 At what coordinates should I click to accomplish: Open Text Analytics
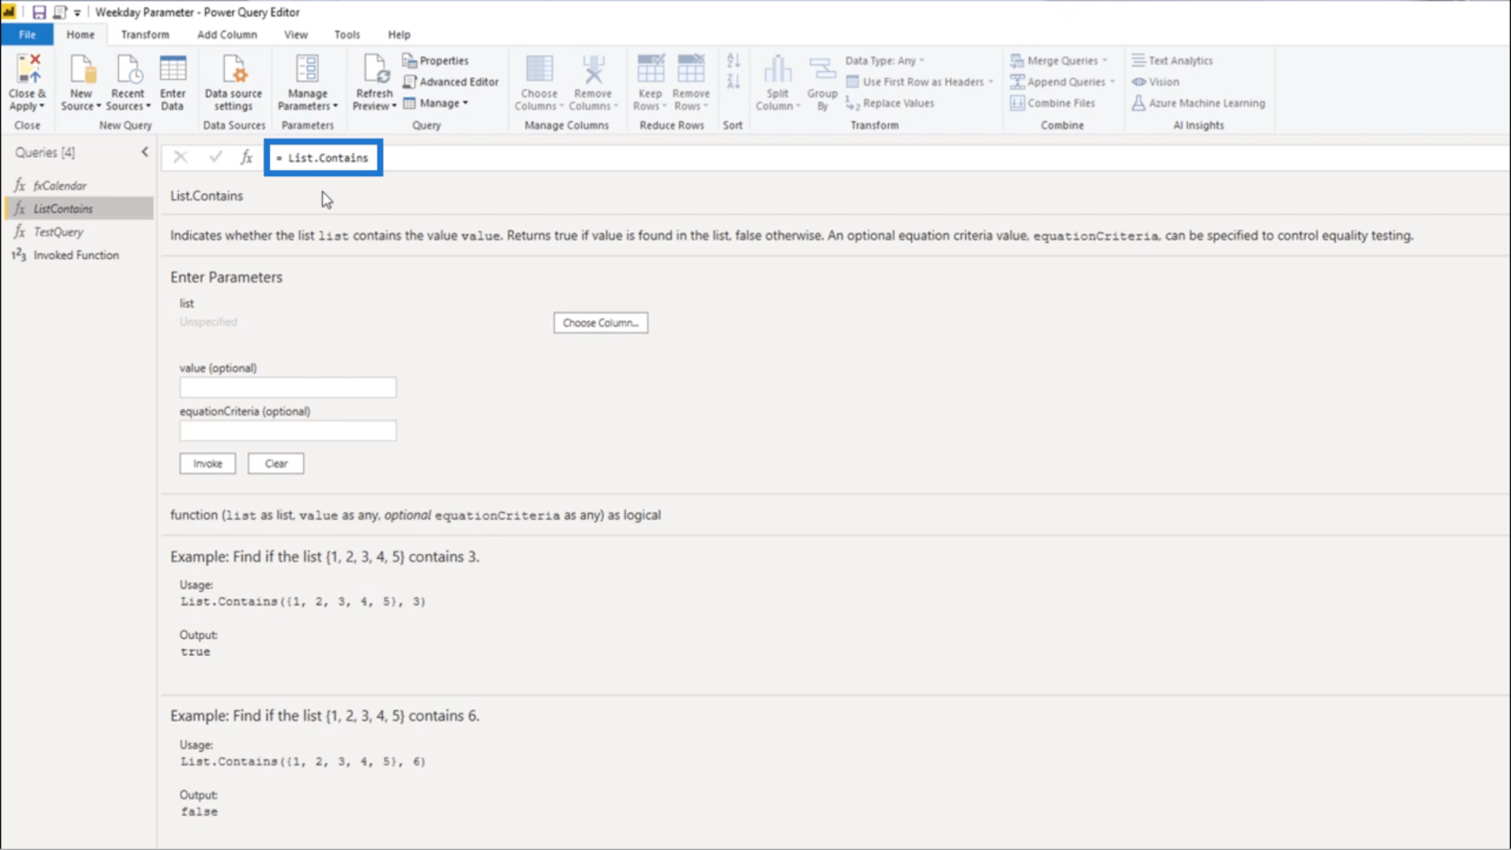click(1172, 60)
